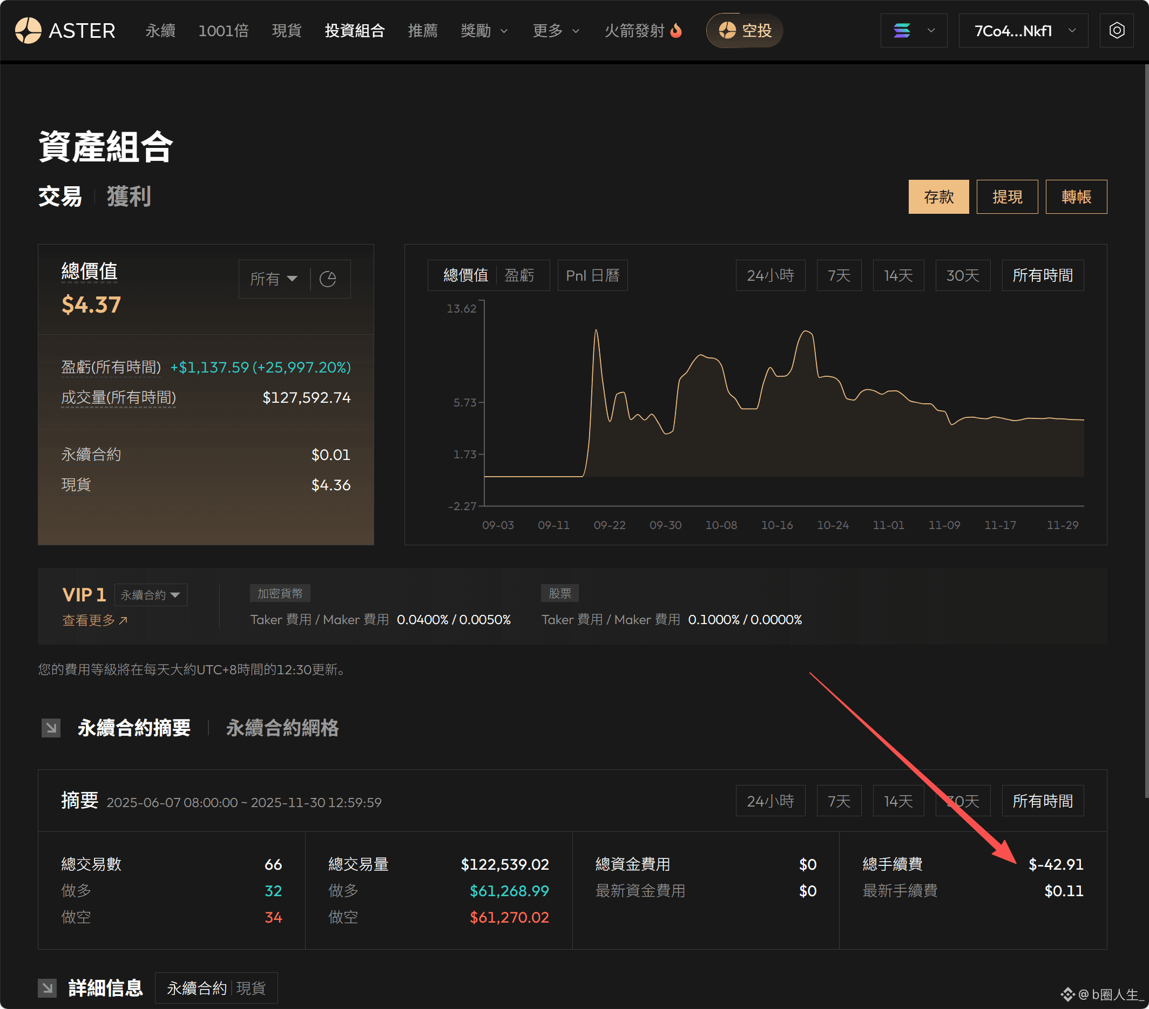
Task: Open the 所有 asset filter dropdown
Action: (x=274, y=279)
